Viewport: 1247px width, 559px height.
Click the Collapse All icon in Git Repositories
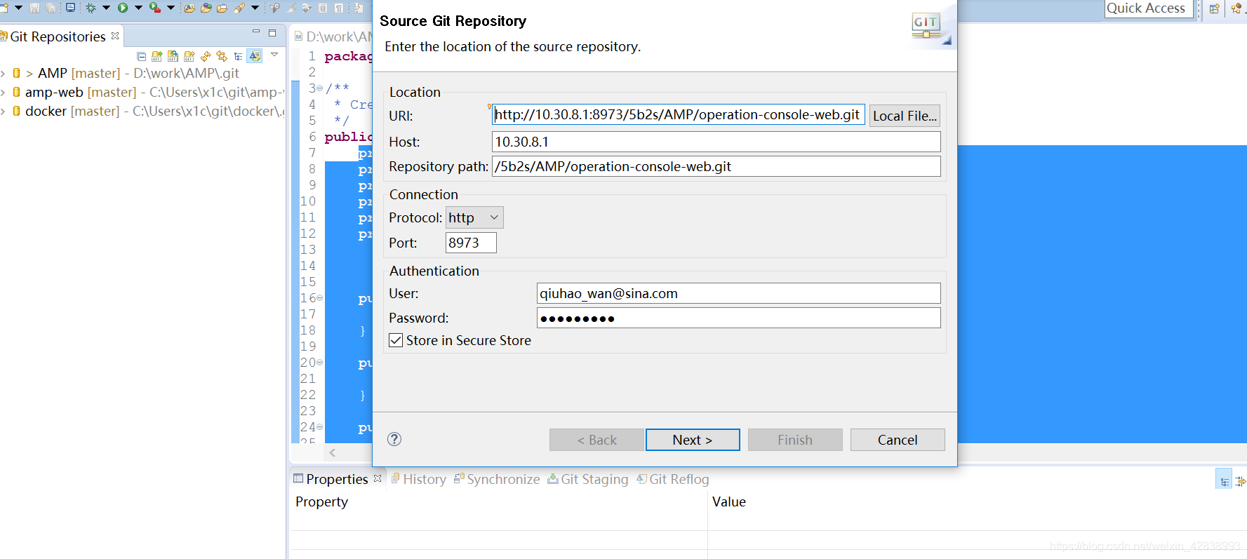point(141,56)
